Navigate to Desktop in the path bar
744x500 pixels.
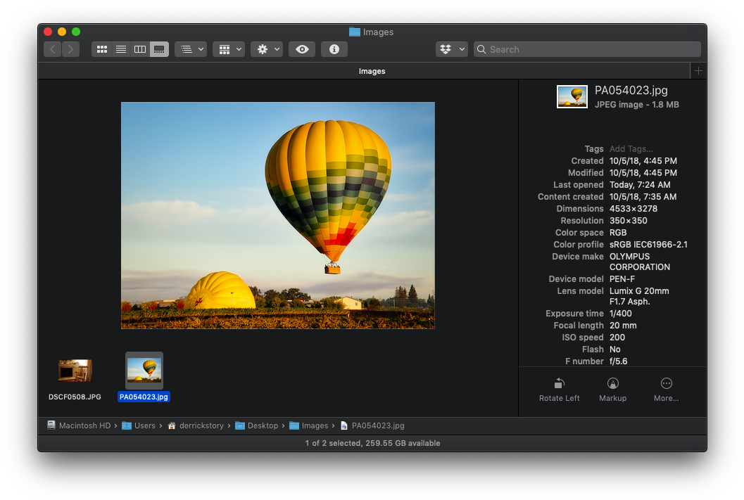(263, 425)
